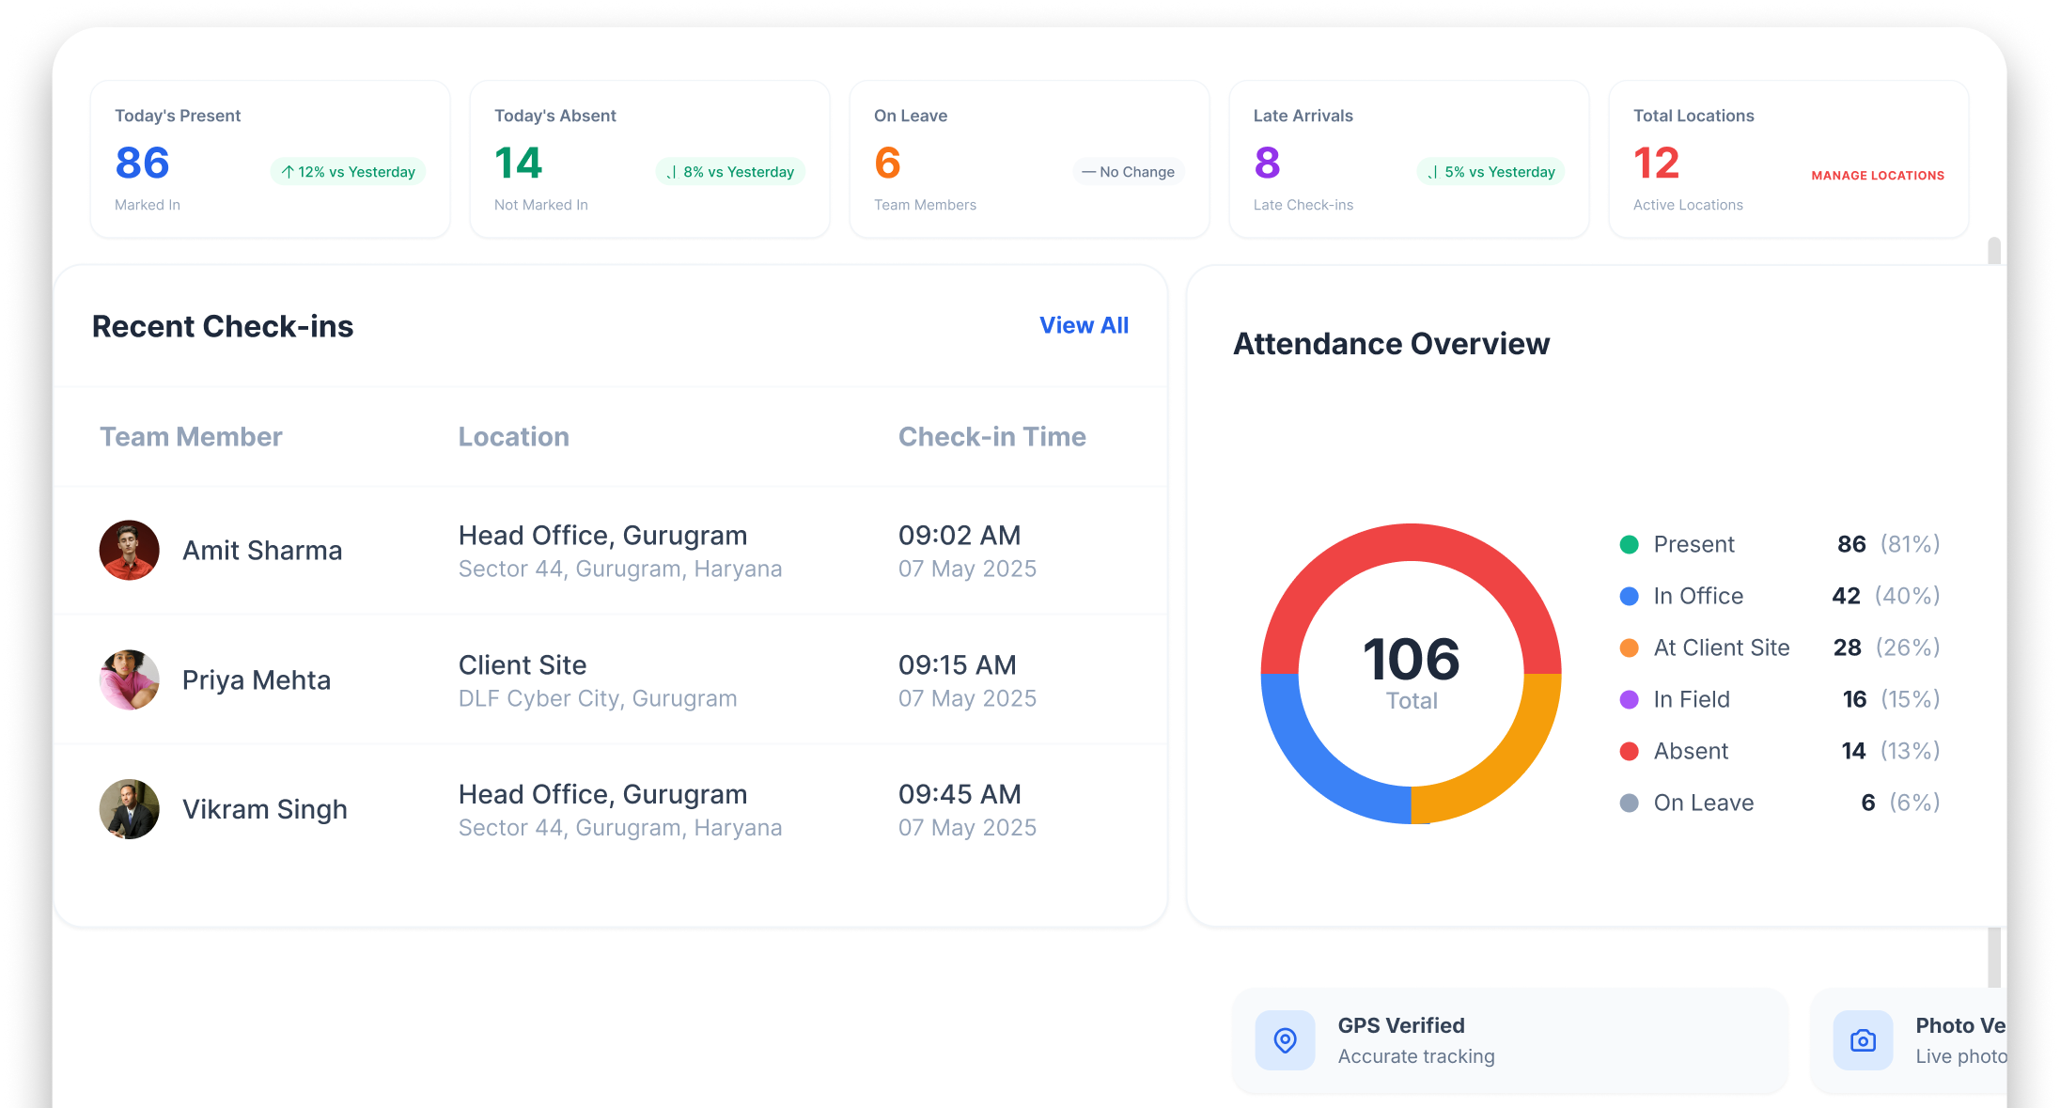
Task: Click the Vikram Singh name
Action: pos(265,810)
